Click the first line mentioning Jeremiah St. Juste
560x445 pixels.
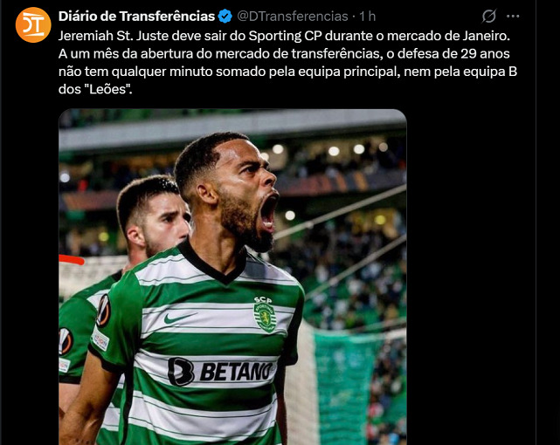point(285,36)
